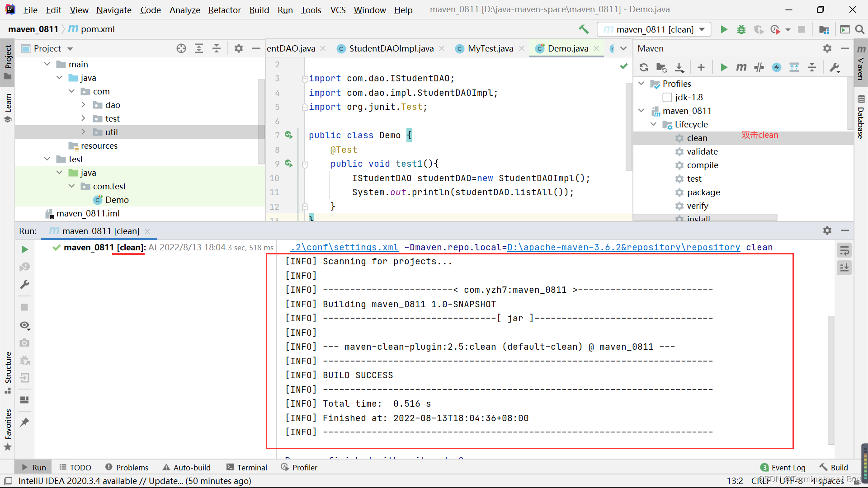The width and height of the screenshot is (868, 488).
Task: Toggle Skip Tests mode lightning icon
Action: pyautogui.click(x=777, y=67)
